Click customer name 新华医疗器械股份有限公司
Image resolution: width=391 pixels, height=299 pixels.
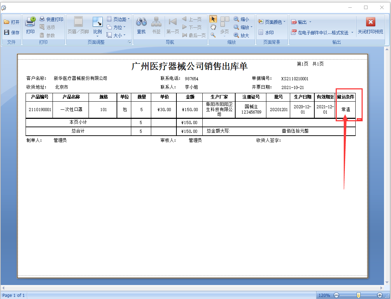pos(81,78)
